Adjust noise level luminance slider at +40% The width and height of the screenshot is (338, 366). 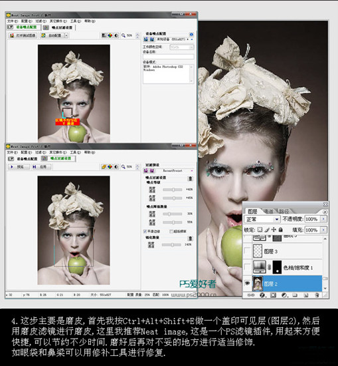point(173,190)
